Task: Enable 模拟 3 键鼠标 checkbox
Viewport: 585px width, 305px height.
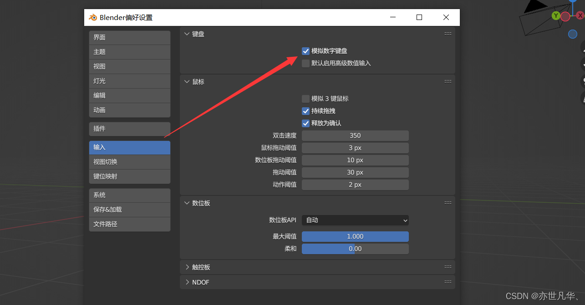Action: coord(306,99)
